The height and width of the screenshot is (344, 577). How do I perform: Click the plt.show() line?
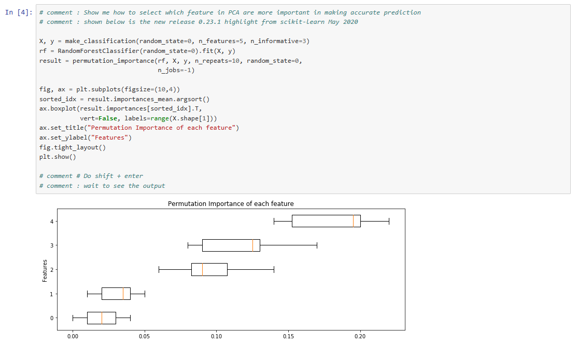pos(58,157)
